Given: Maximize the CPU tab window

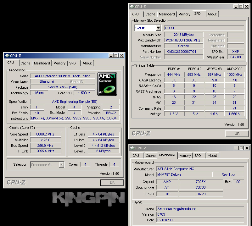Looking at the screenshot, I should point(116,56).
